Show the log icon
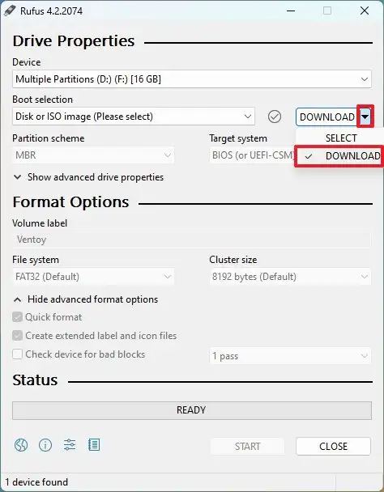The height and width of the screenshot is (492, 384). point(94,445)
